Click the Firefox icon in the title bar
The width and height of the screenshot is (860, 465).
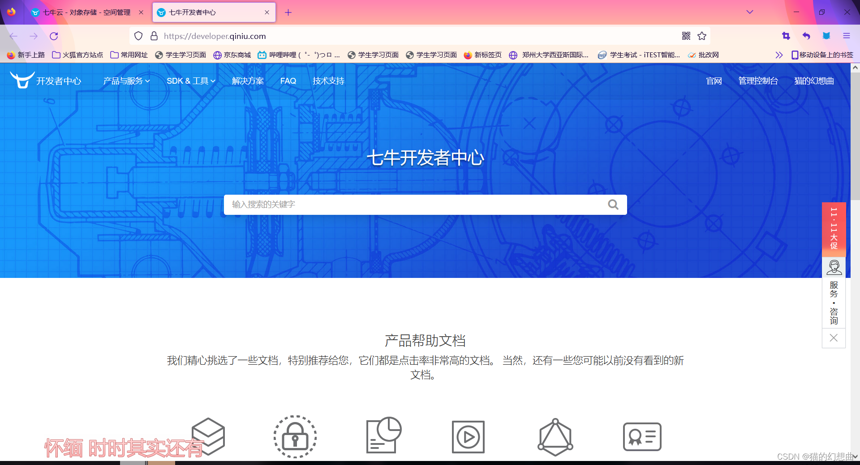12,12
